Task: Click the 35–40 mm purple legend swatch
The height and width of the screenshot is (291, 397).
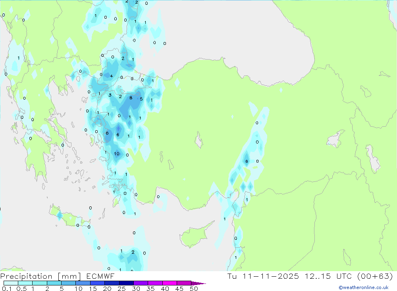Action: [x=155, y=283]
